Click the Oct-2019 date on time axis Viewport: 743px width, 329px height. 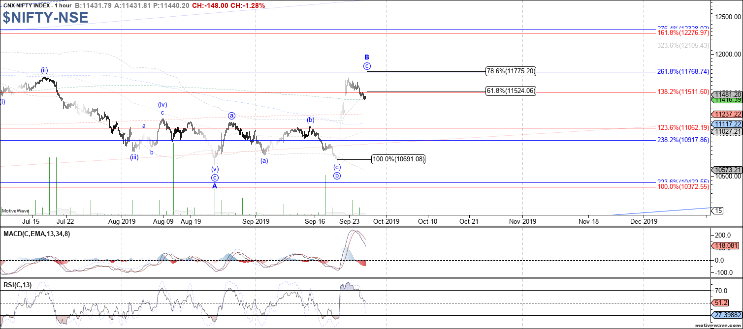pyautogui.click(x=386, y=222)
